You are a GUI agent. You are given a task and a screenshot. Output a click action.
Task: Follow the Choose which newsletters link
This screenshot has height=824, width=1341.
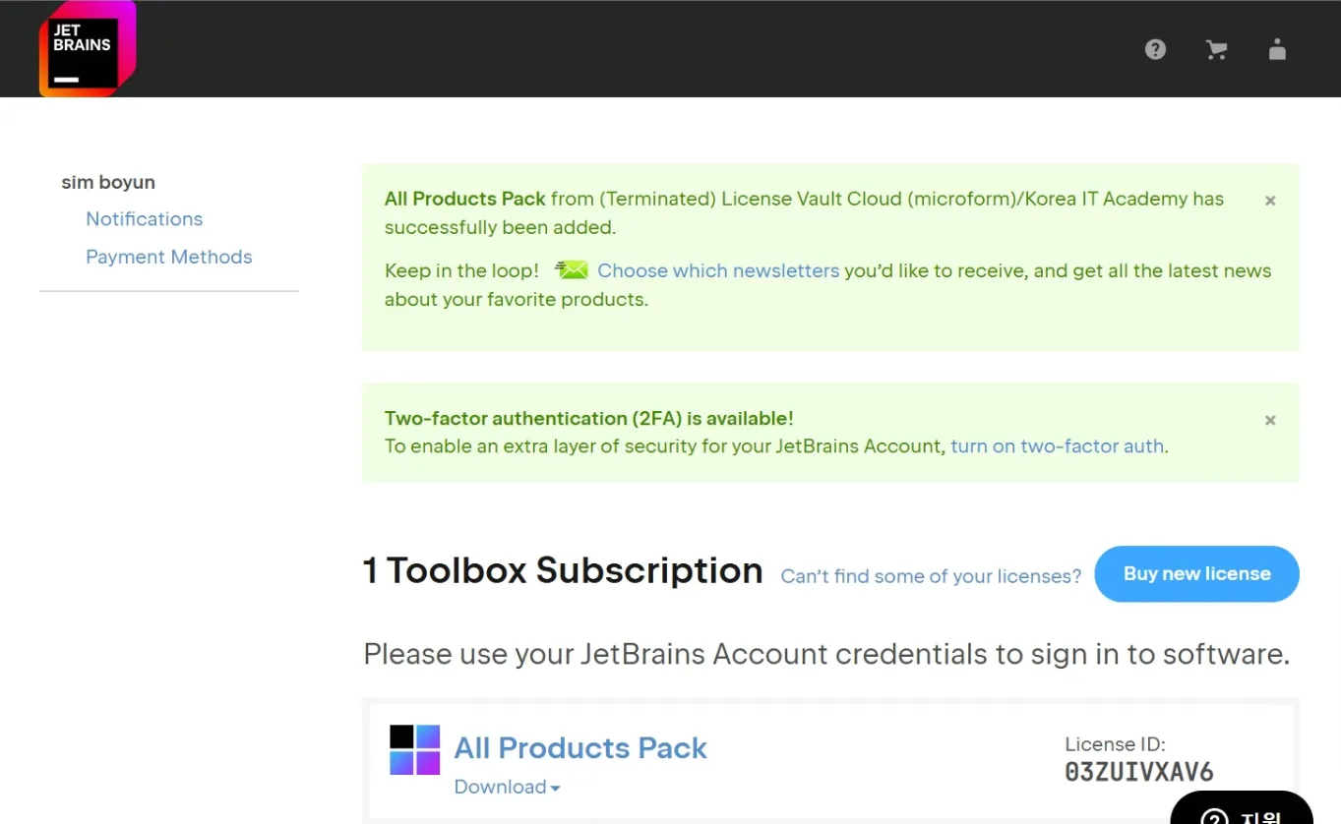coord(718,270)
